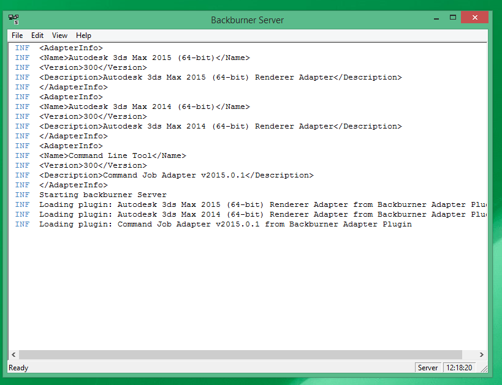Click the "Command Line Tool" name log entry
This screenshot has height=385, width=502.
tap(112, 155)
